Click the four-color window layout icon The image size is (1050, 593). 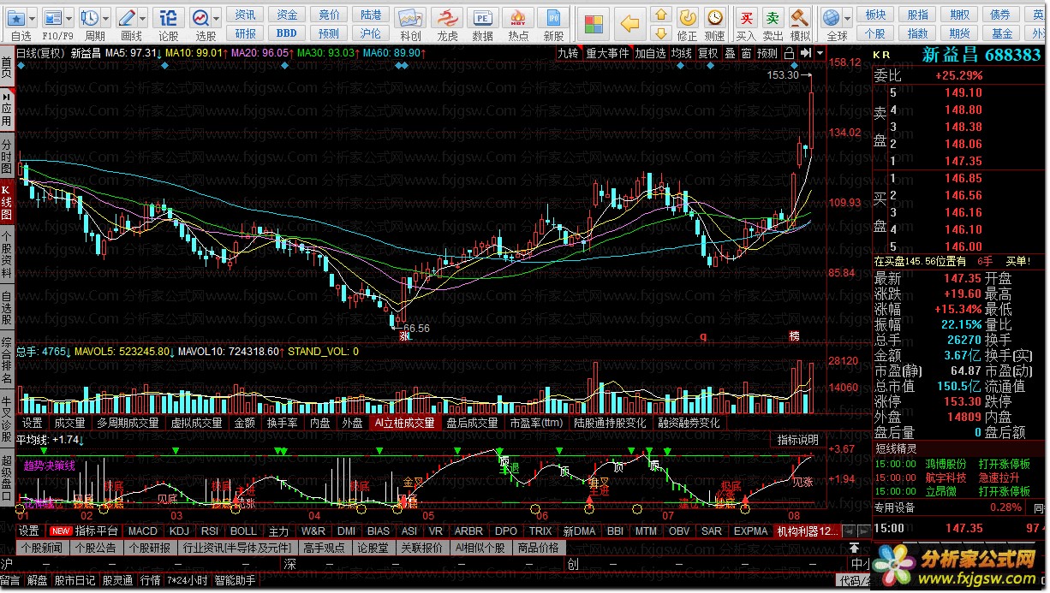(x=592, y=22)
